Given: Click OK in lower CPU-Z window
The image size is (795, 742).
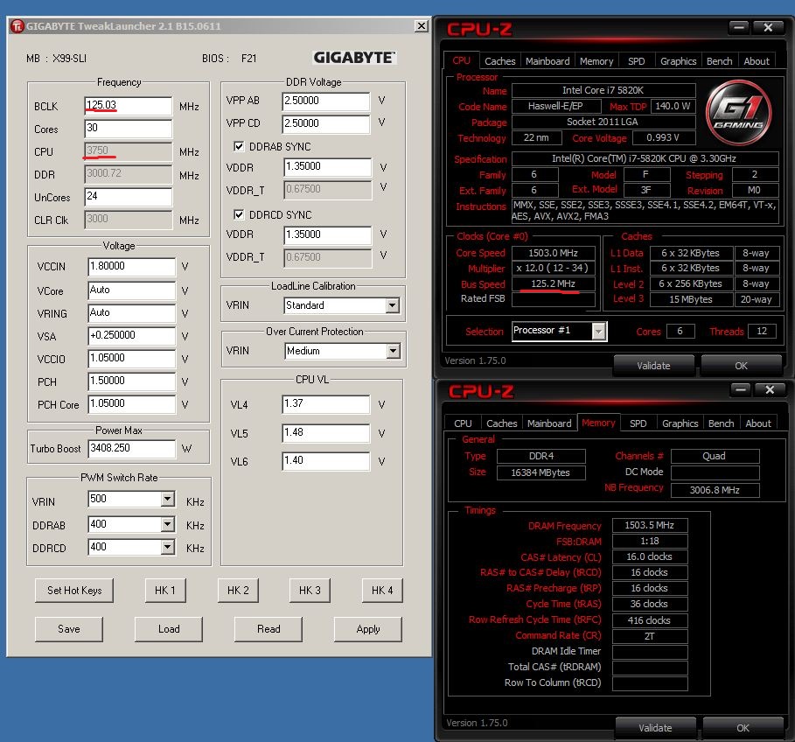Looking at the screenshot, I should click(x=743, y=728).
